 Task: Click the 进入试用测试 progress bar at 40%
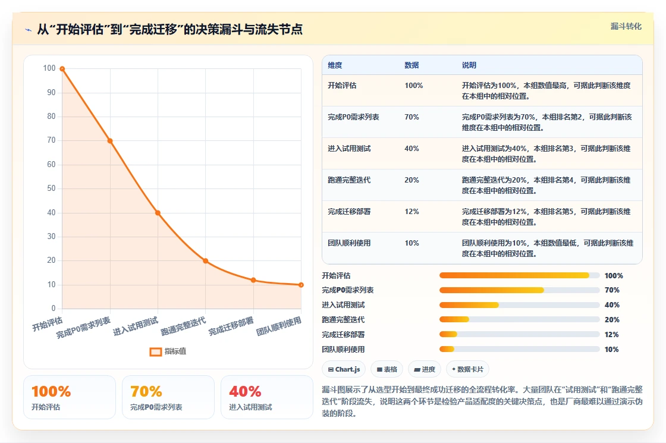(x=520, y=305)
